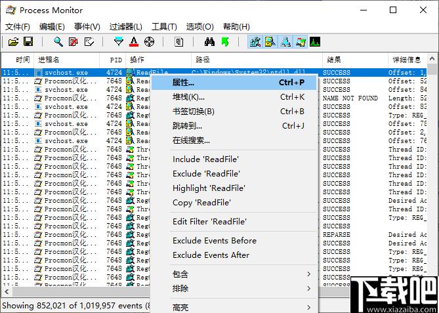Open the Filter funnel icon
Viewport: 439px width, 313px height.
coord(119,42)
